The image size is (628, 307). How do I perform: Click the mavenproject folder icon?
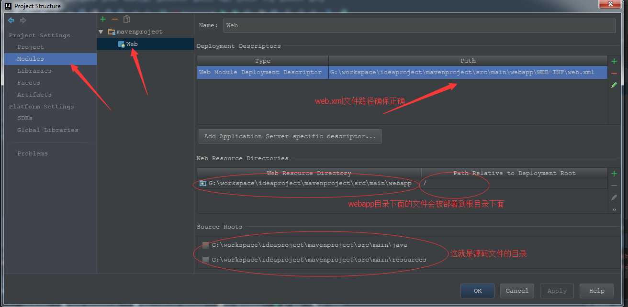pyautogui.click(x=112, y=32)
